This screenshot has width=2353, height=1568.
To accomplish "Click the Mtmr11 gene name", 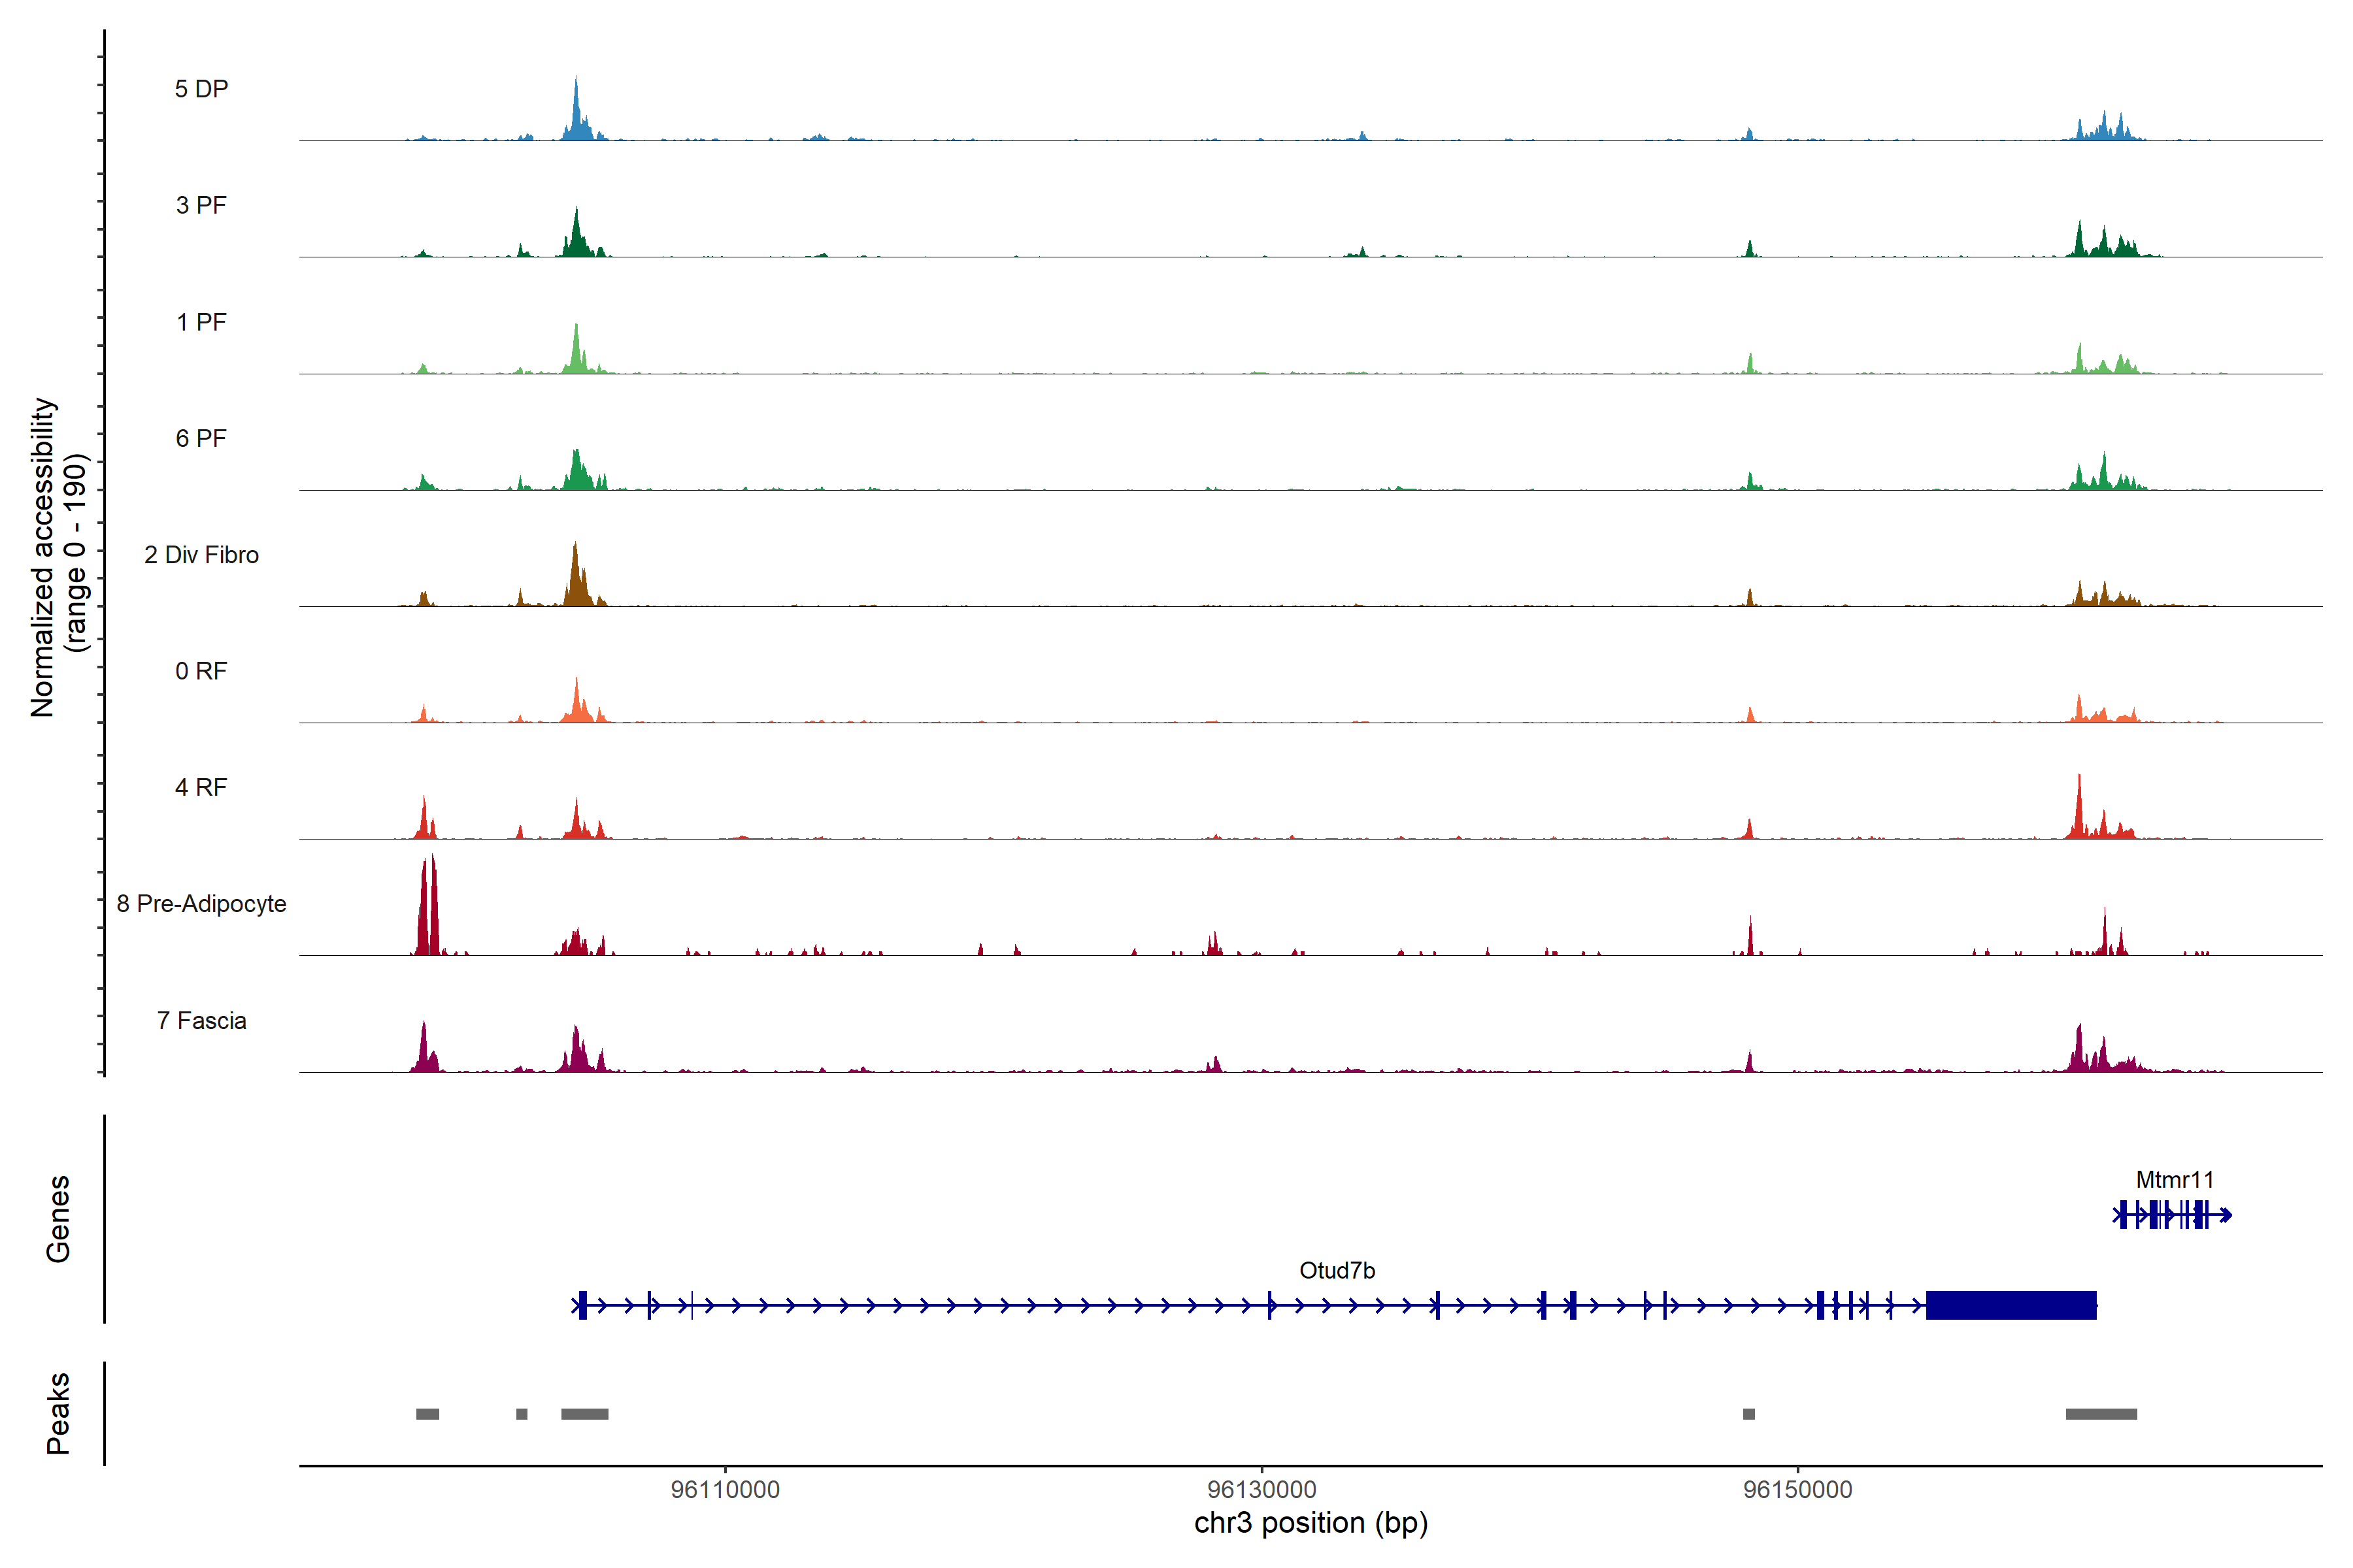I will pos(2174,1179).
